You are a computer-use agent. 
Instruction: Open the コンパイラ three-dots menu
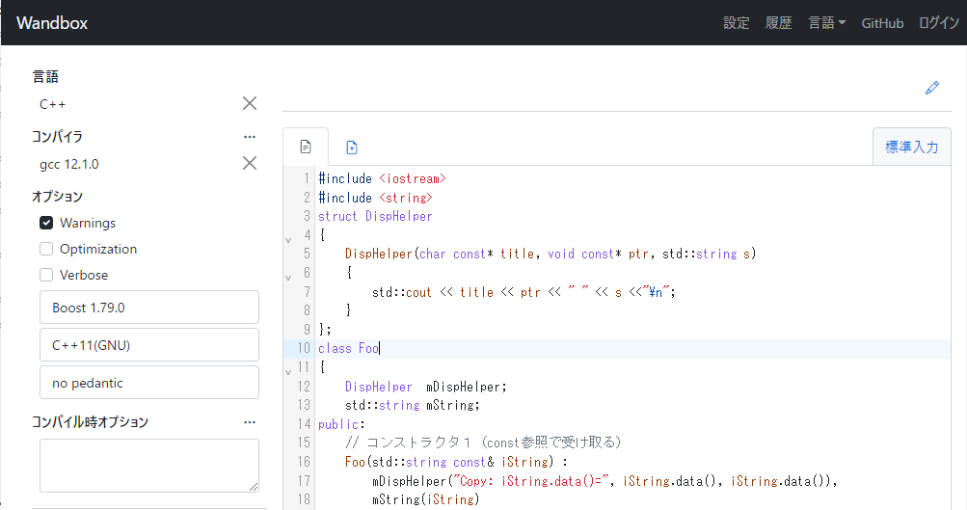tap(250, 137)
